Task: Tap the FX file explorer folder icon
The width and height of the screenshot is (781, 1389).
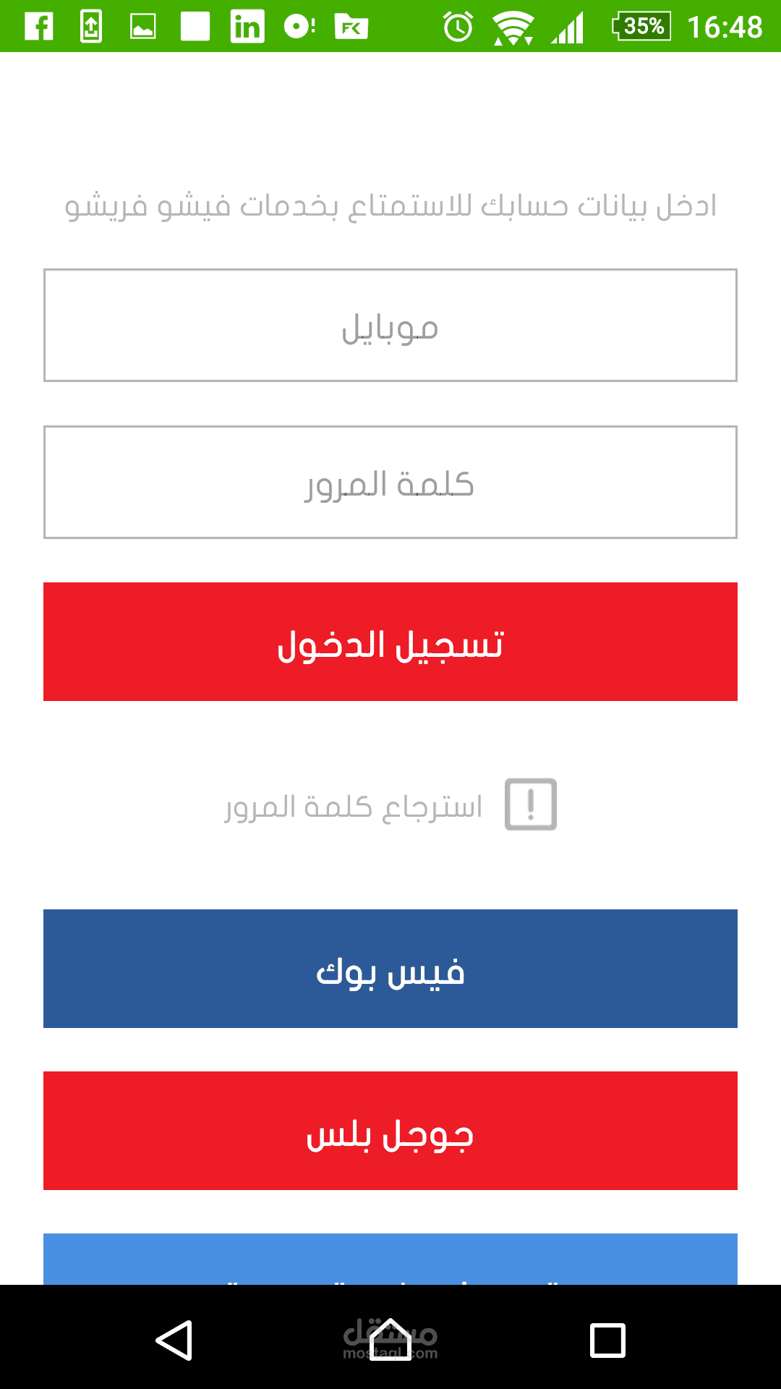Action: tap(351, 27)
